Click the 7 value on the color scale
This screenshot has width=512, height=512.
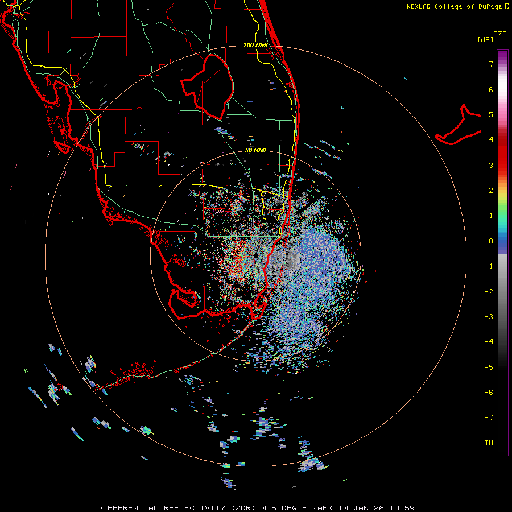click(x=491, y=64)
